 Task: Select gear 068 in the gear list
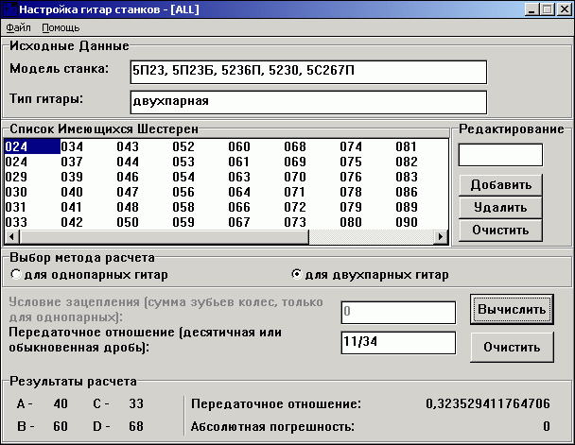(x=295, y=146)
